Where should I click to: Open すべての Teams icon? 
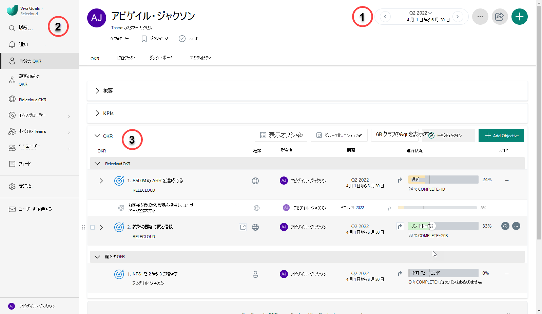click(12, 131)
